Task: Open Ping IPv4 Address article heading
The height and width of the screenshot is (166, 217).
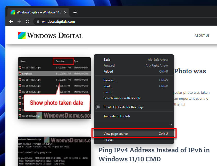Action: (x=154, y=154)
